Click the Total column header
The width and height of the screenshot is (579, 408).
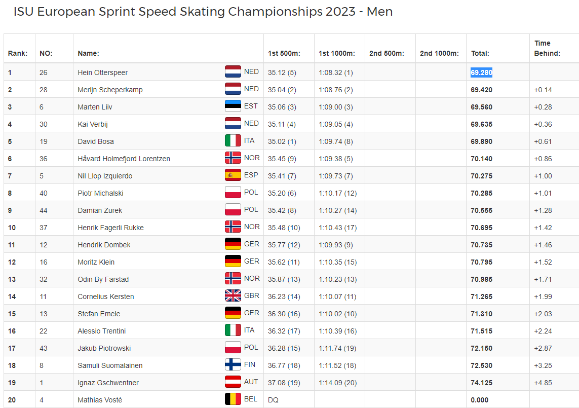[x=480, y=53]
